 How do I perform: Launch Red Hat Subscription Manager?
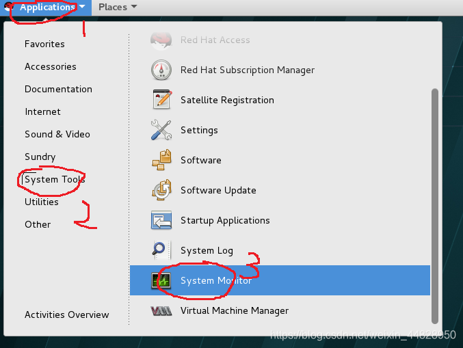[248, 70]
